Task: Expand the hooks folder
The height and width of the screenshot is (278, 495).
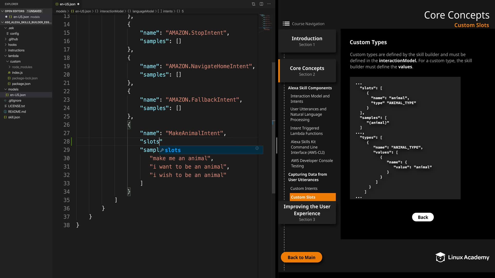Action: click(x=6, y=45)
